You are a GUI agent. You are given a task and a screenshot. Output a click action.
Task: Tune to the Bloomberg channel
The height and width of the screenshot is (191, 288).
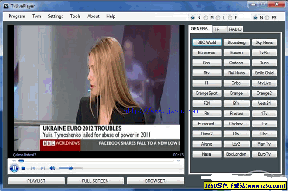(x=236, y=42)
